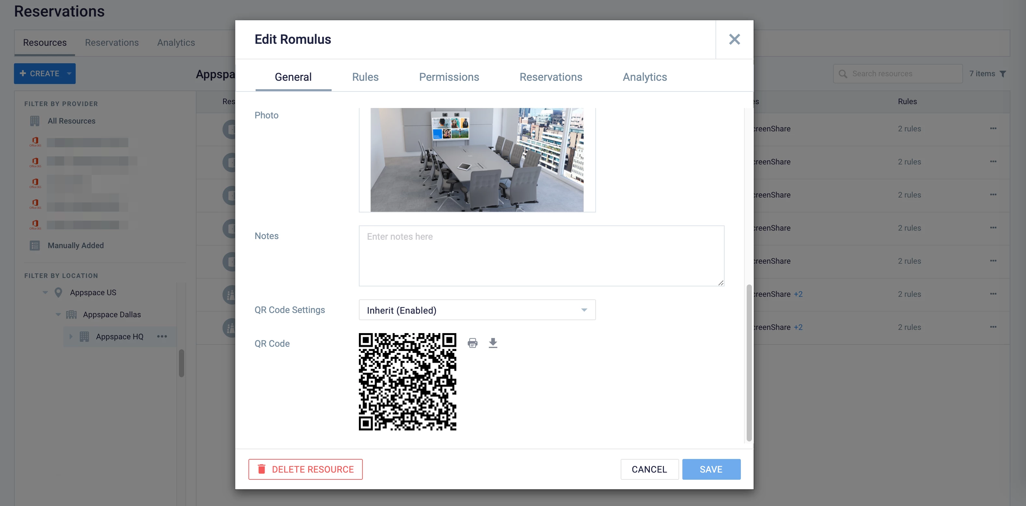Open the Create button dropdown arrow

pyautogui.click(x=69, y=74)
